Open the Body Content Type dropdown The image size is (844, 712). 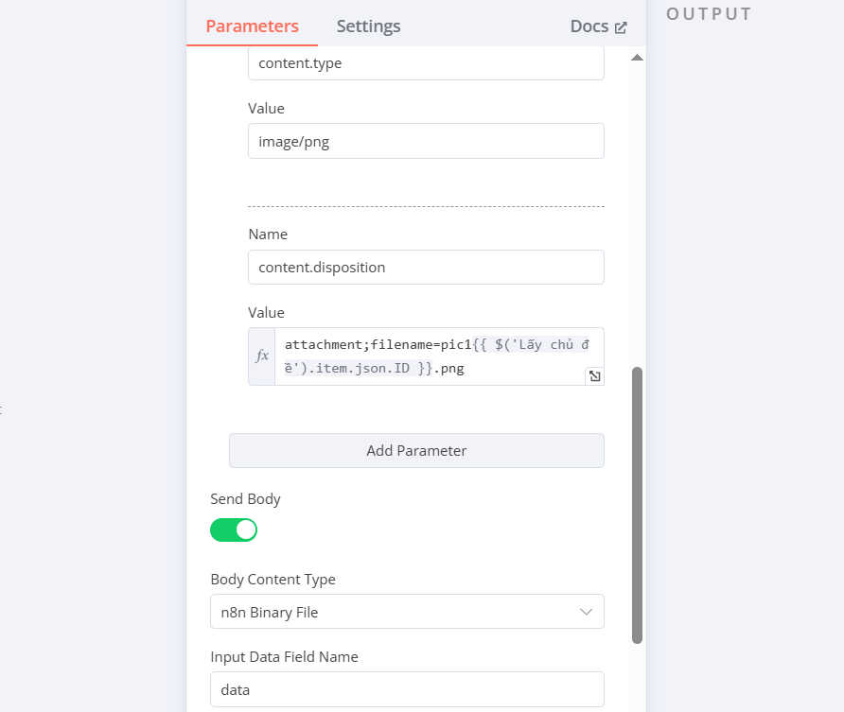(407, 612)
